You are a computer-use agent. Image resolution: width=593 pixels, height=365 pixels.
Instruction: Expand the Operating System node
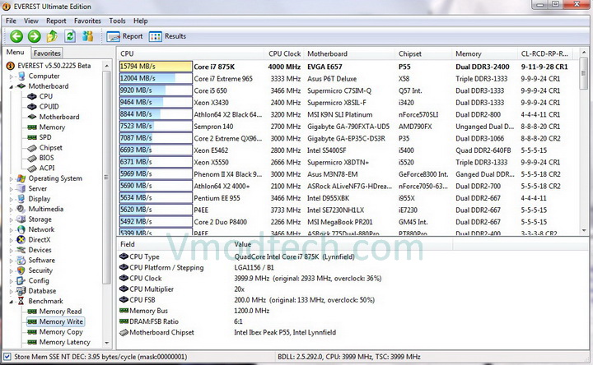tap(11, 178)
